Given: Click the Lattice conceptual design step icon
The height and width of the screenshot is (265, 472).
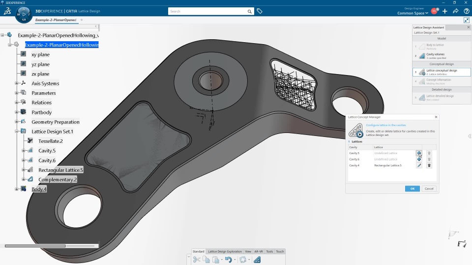Looking at the screenshot, I should 422,72.
